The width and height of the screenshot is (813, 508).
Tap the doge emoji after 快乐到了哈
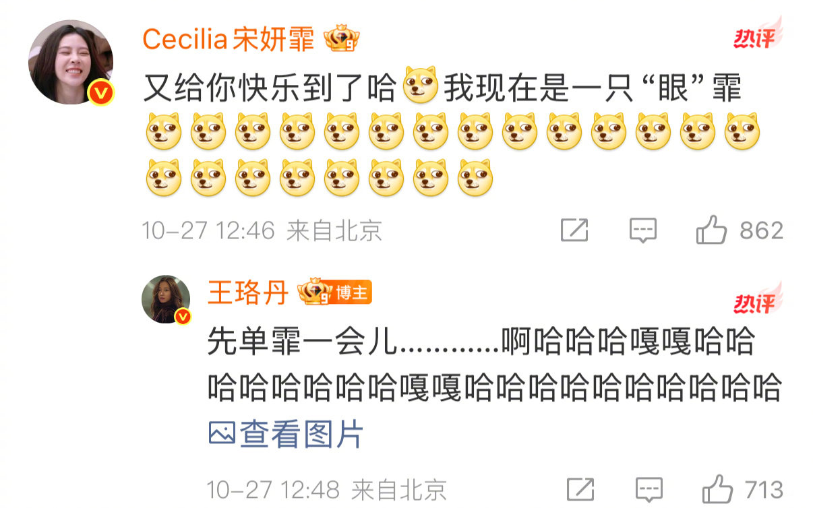coord(420,86)
